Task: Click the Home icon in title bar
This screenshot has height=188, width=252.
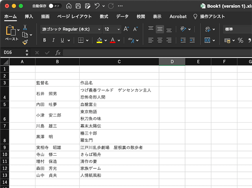Action: point(69,6)
